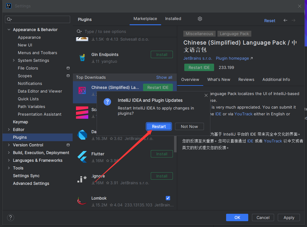Image resolution: width=307 pixels, height=227 pixels.
Task: Open the What's New tab
Action: 219,80
